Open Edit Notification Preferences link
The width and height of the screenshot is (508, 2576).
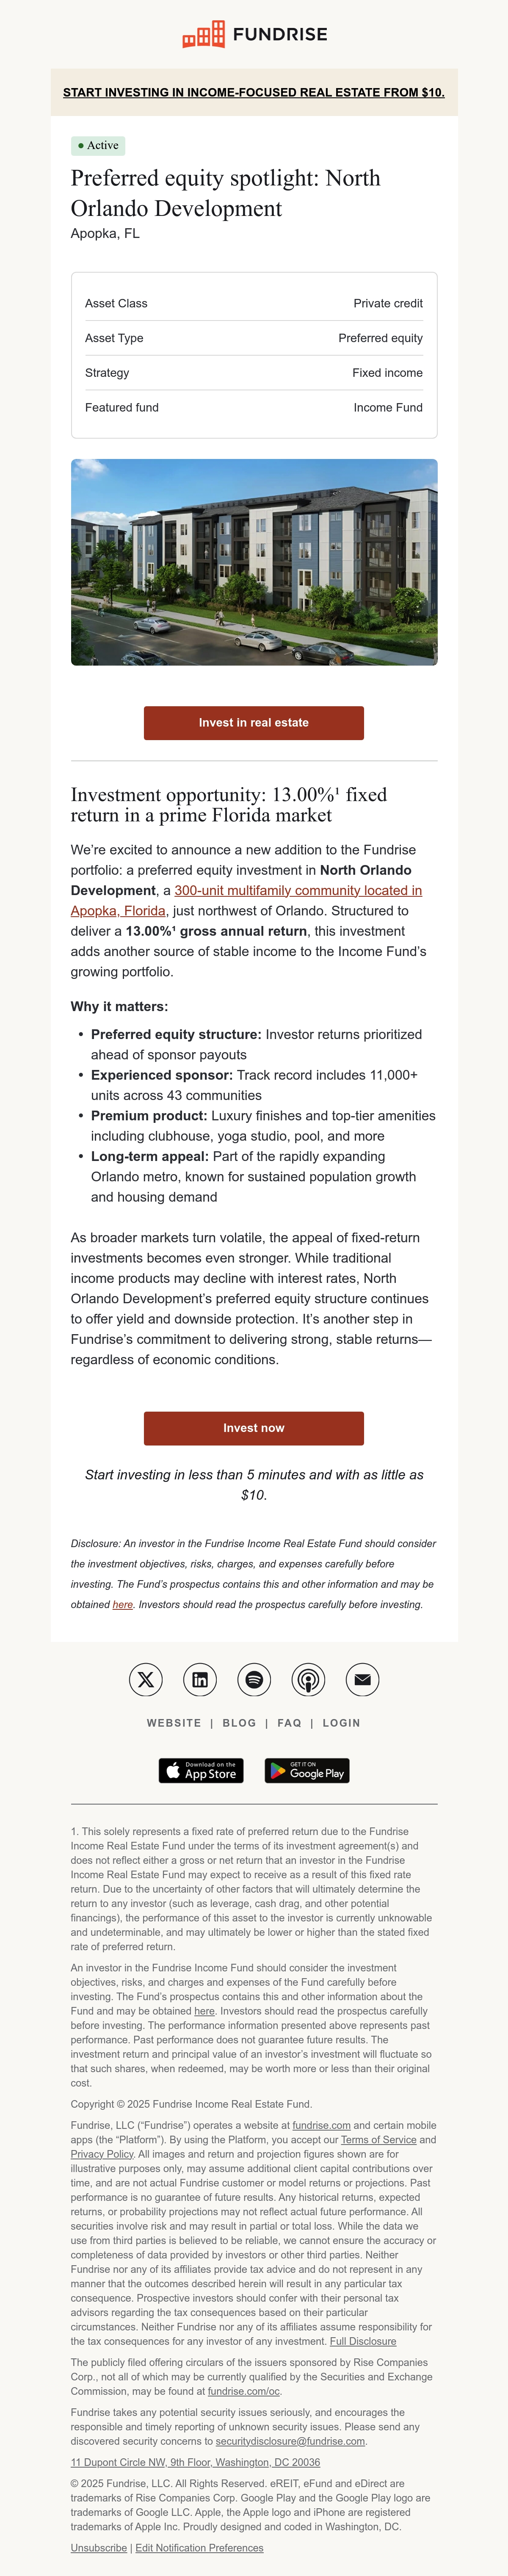coord(200,2547)
